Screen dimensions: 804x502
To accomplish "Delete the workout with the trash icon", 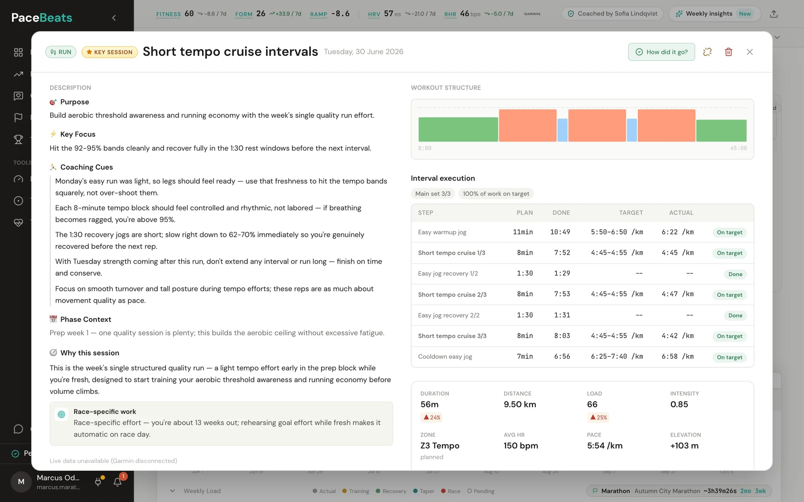I will click(x=728, y=52).
